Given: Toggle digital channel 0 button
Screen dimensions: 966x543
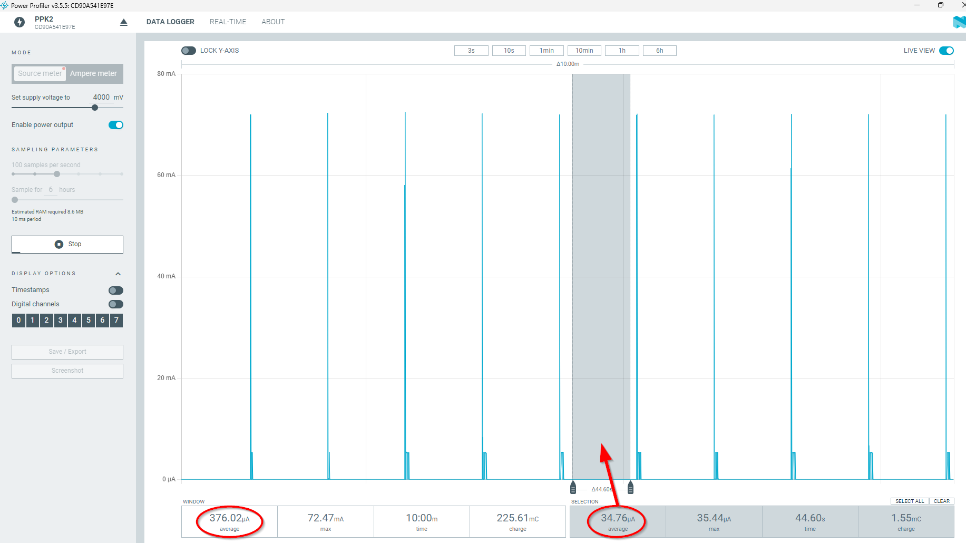Looking at the screenshot, I should click(18, 320).
